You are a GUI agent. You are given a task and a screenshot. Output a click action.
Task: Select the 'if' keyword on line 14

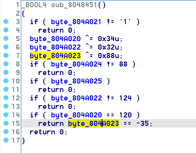pyautogui.click(x=34, y=115)
